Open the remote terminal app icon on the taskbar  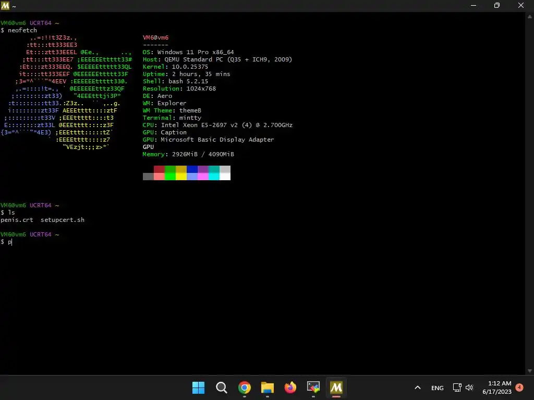(313, 387)
